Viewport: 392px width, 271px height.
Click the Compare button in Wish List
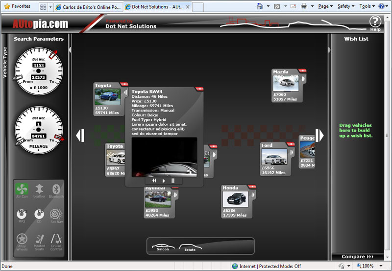[357, 256]
